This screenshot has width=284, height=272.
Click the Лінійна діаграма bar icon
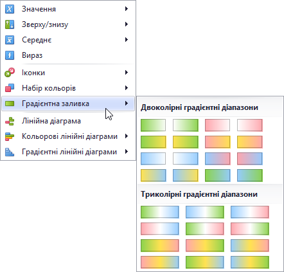(x=10, y=121)
